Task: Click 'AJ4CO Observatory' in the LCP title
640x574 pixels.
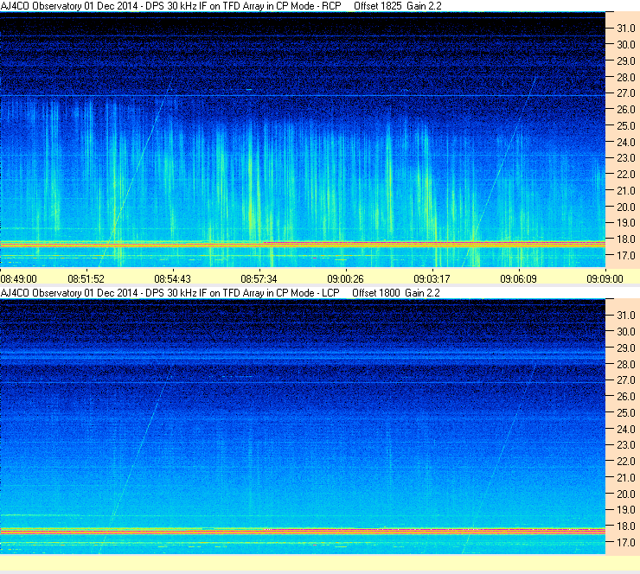Action: click(x=42, y=293)
